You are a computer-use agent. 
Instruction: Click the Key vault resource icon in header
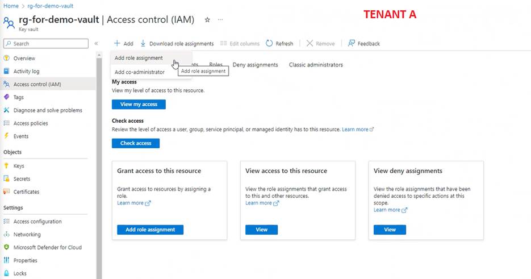point(9,23)
